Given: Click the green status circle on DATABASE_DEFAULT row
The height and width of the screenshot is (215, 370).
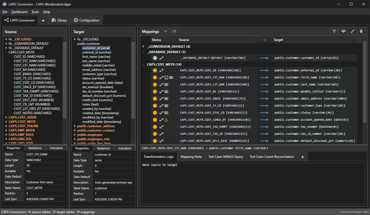Looking at the screenshot, I should coord(155,58).
